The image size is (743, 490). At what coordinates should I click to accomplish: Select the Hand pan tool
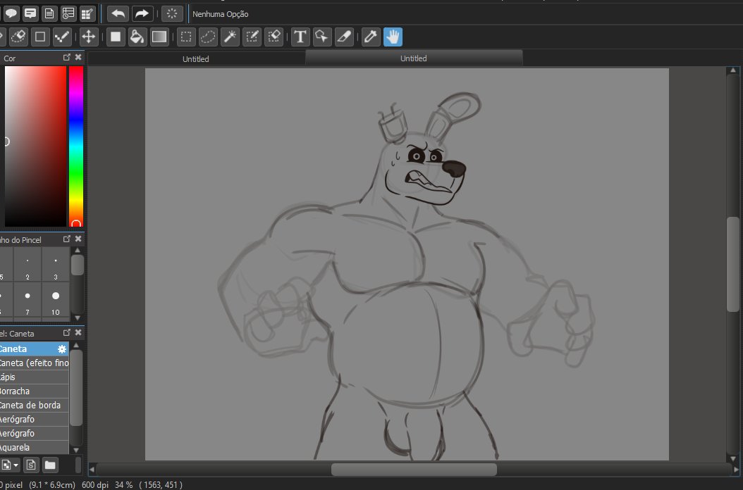click(x=393, y=37)
